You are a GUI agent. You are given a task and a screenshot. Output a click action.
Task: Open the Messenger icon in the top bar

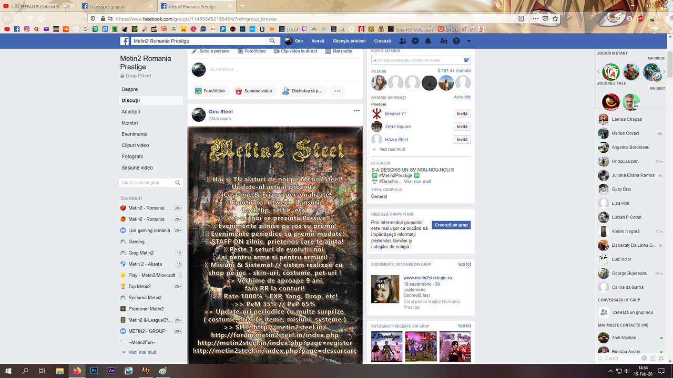(415, 41)
